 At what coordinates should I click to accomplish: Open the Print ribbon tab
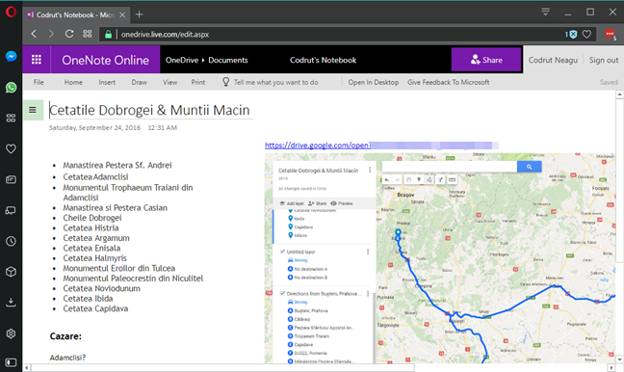click(198, 82)
